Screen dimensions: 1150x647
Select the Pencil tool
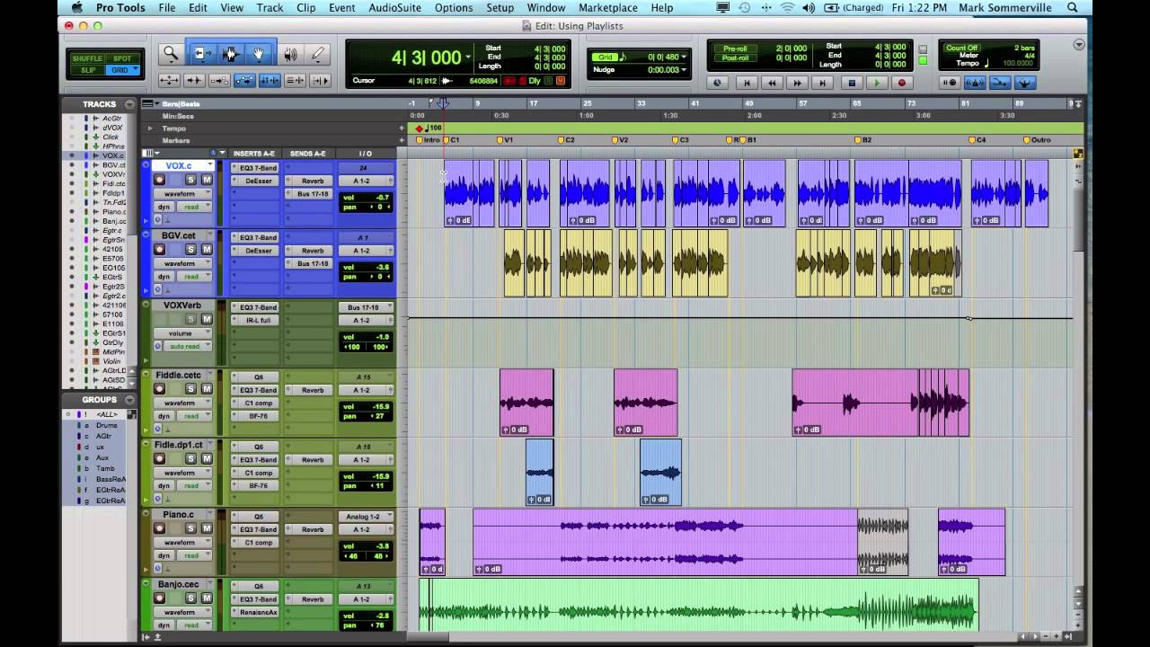317,54
